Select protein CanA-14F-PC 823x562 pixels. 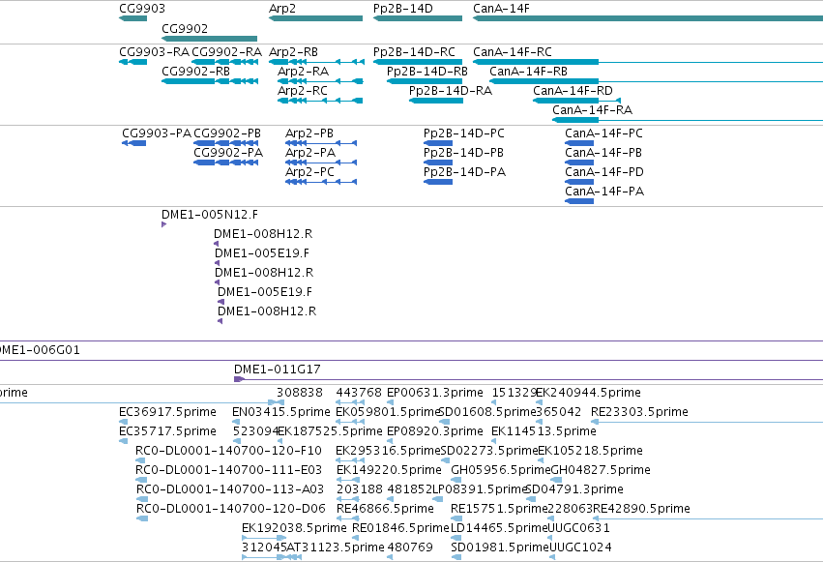coord(579,143)
